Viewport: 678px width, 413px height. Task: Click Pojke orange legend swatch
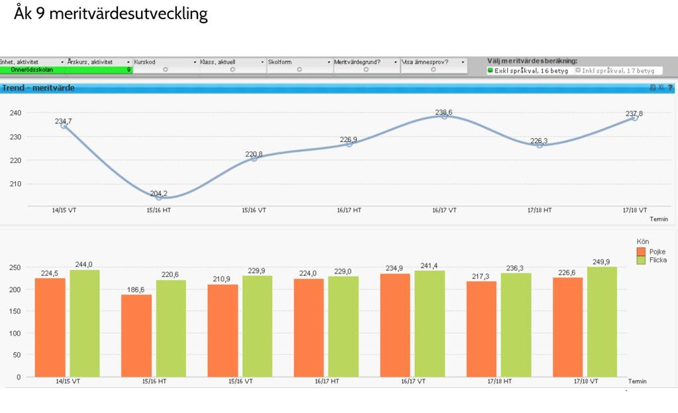(x=641, y=252)
